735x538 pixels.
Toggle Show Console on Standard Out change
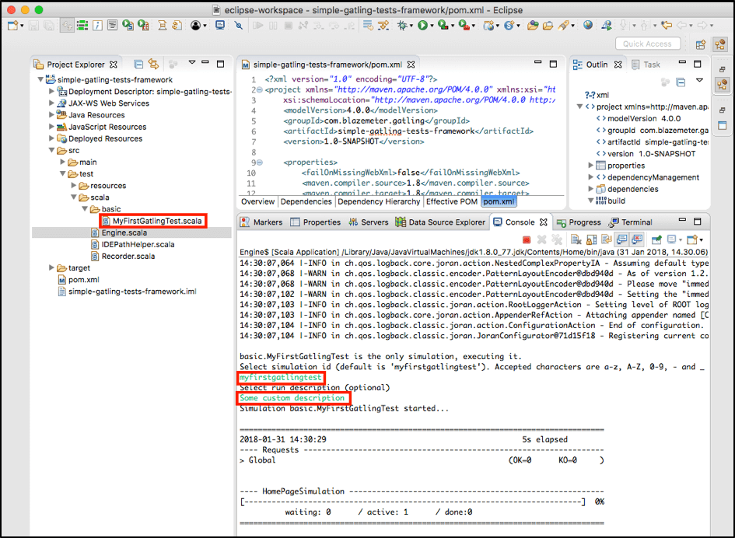[x=622, y=240]
